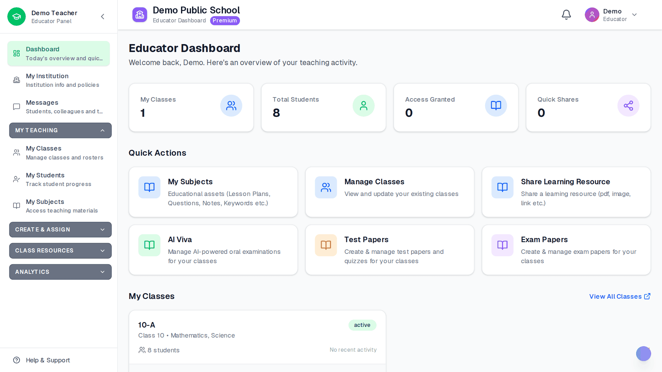The width and height of the screenshot is (662, 372).
Task: Select Dashboard in the sidebar
Action: (x=59, y=53)
